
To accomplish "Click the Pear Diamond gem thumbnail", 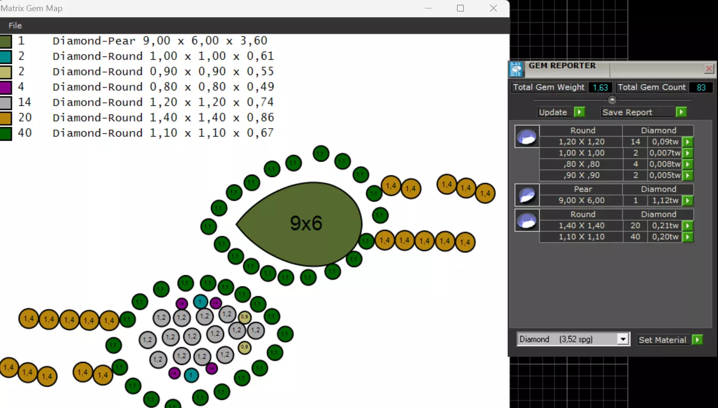I will point(527,195).
